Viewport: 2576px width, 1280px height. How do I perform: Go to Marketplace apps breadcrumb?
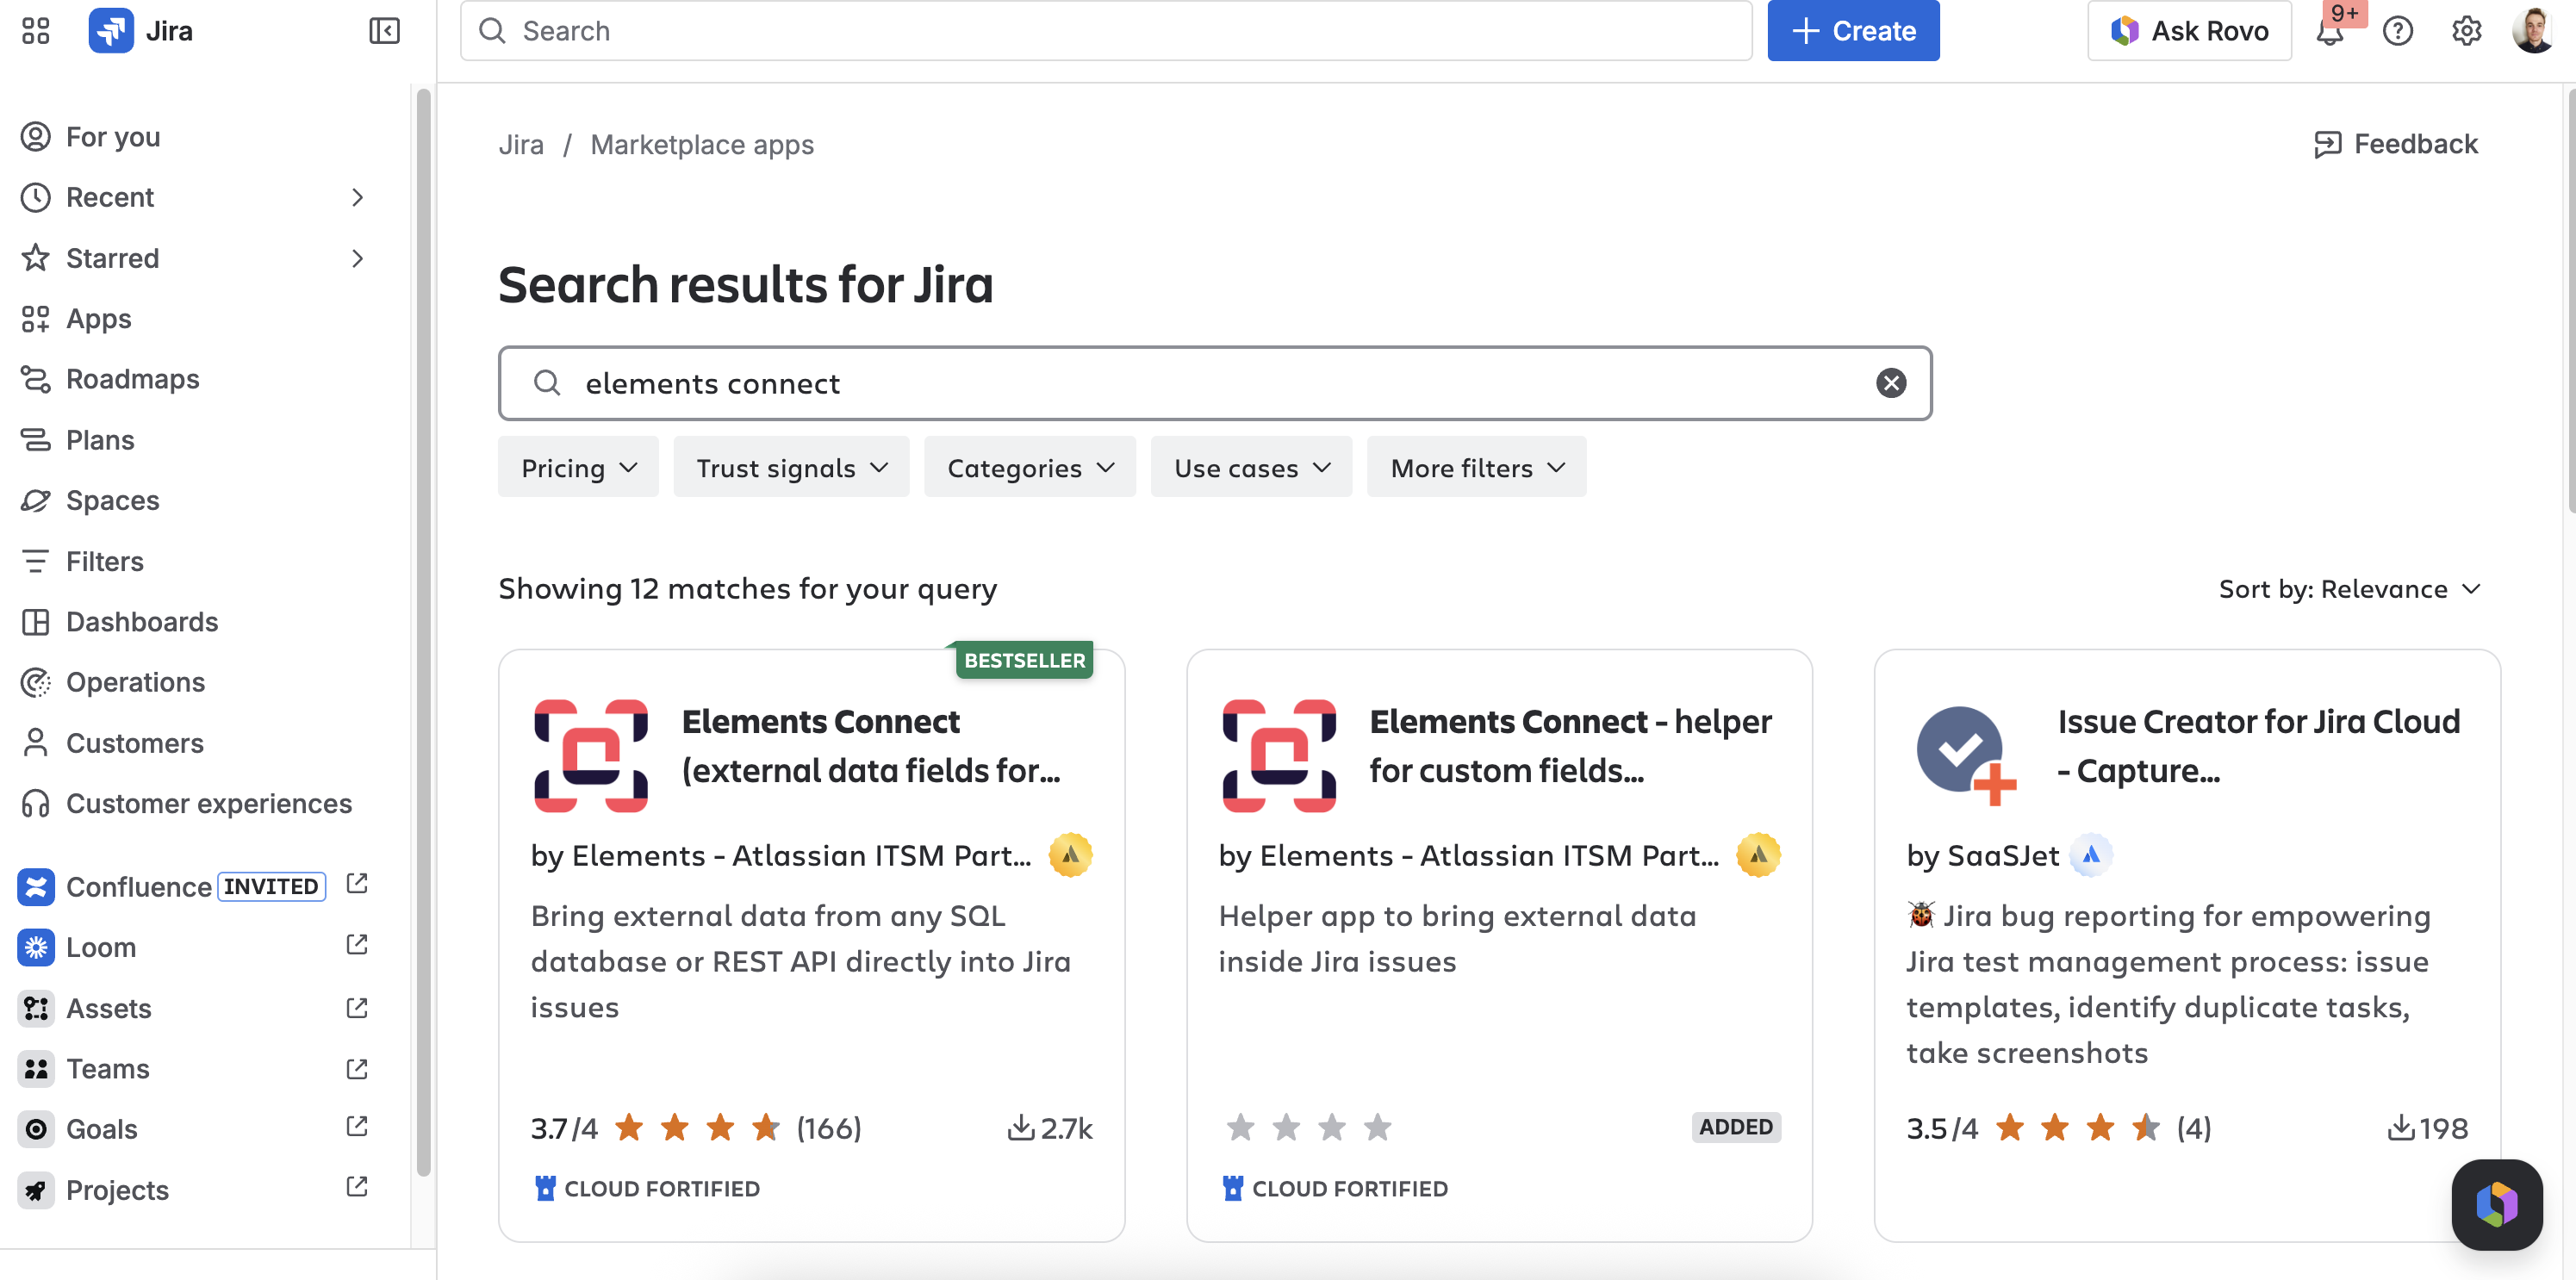(x=702, y=144)
